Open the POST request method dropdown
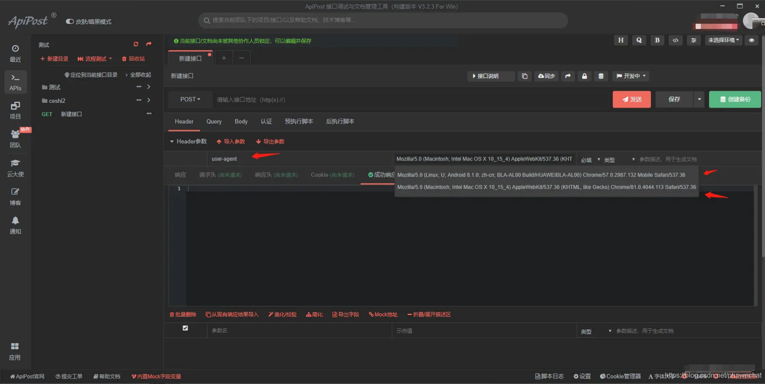Image resolution: width=765 pixels, height=384 pixels. click(x=190, y=99)
